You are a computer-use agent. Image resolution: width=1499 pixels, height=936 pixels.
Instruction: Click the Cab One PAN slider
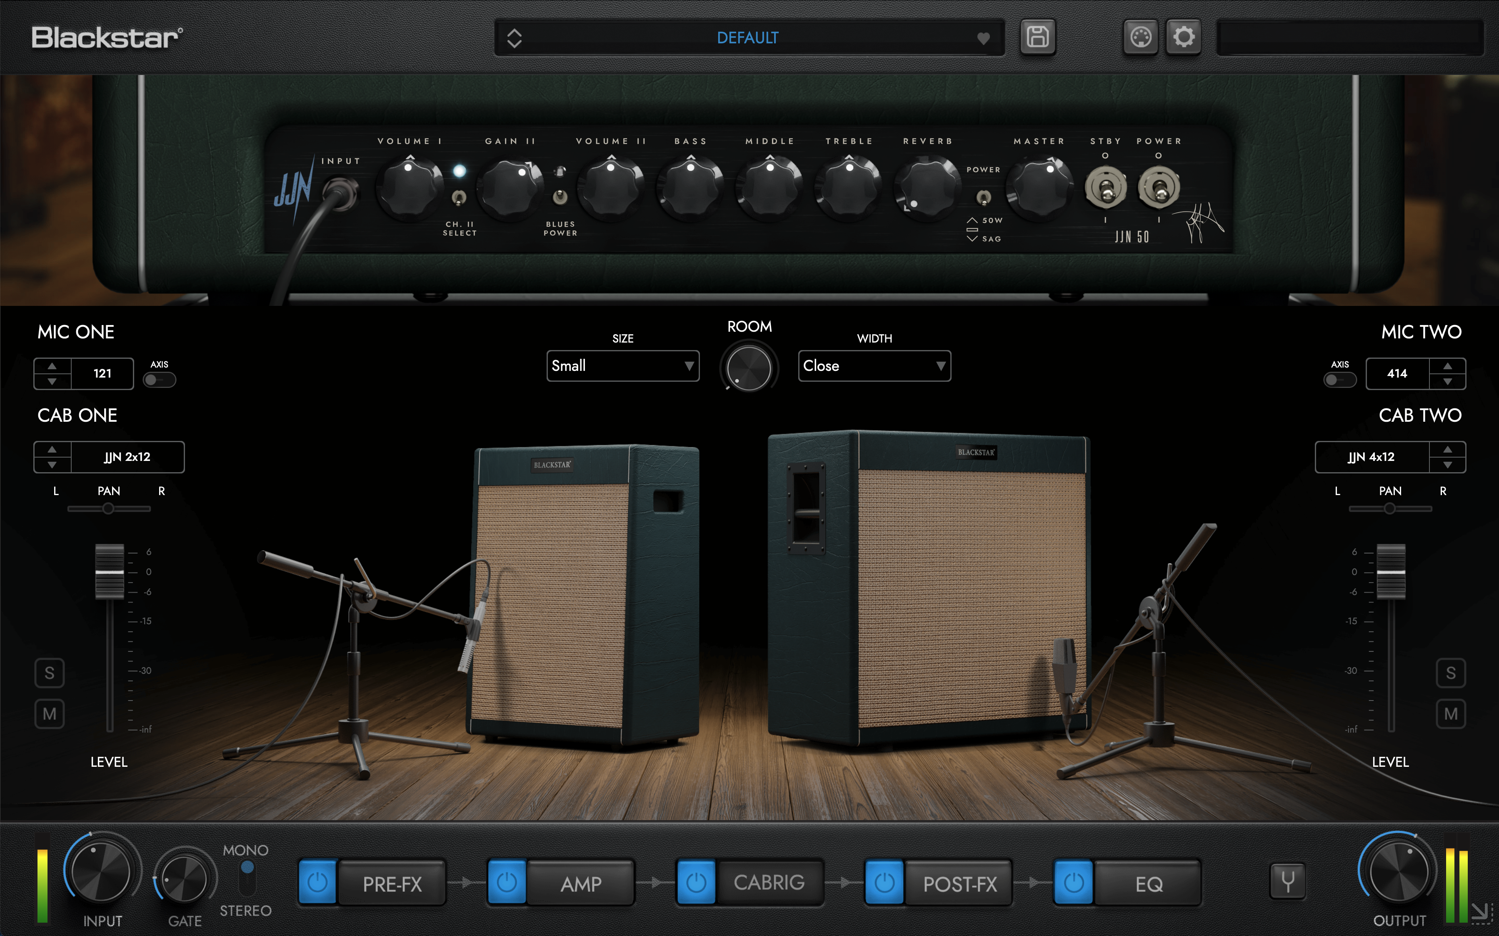108,509
